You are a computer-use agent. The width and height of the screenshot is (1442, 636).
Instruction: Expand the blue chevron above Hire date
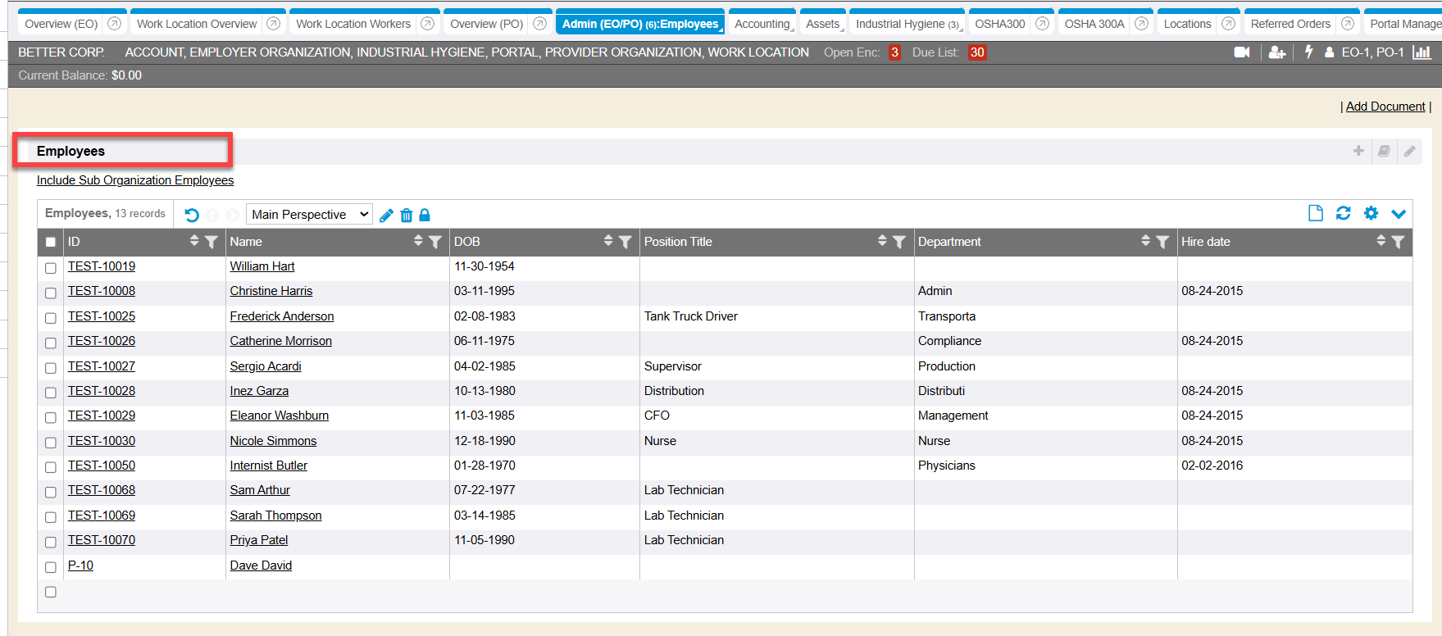1399,214
